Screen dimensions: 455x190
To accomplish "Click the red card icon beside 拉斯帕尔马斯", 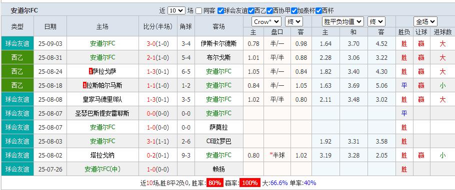I will tap(84, 85).
